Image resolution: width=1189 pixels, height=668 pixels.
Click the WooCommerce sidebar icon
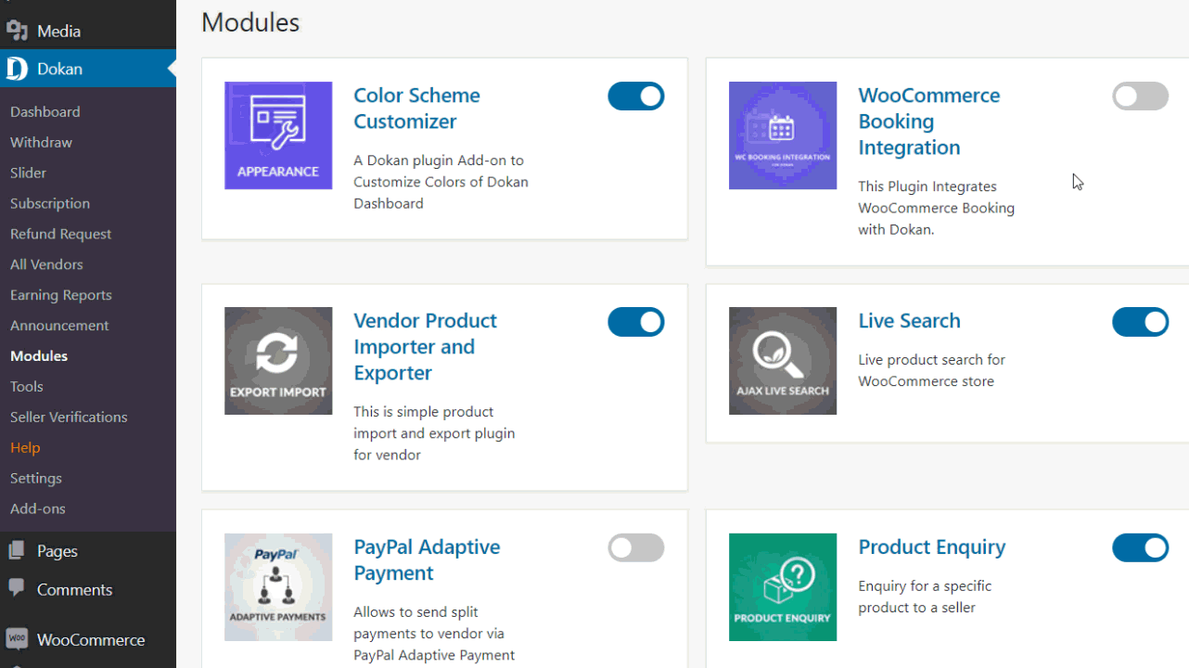point(17,639)
